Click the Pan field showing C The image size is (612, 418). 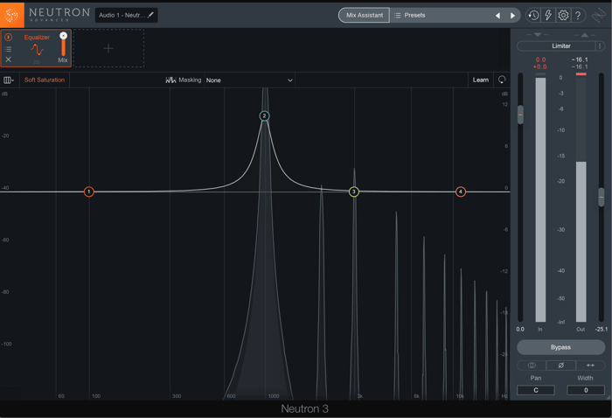(536, 390)
